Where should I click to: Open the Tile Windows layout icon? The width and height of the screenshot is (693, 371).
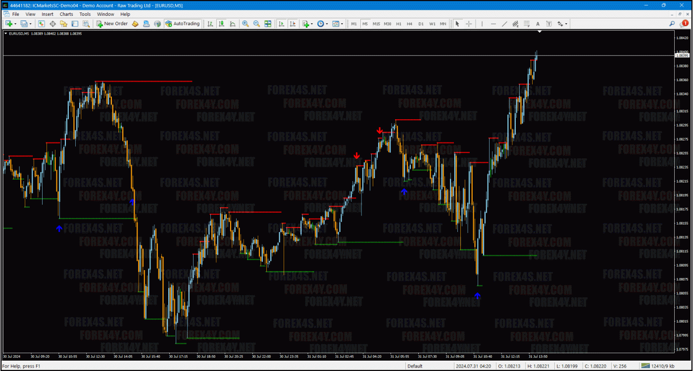tap(268, 24)
